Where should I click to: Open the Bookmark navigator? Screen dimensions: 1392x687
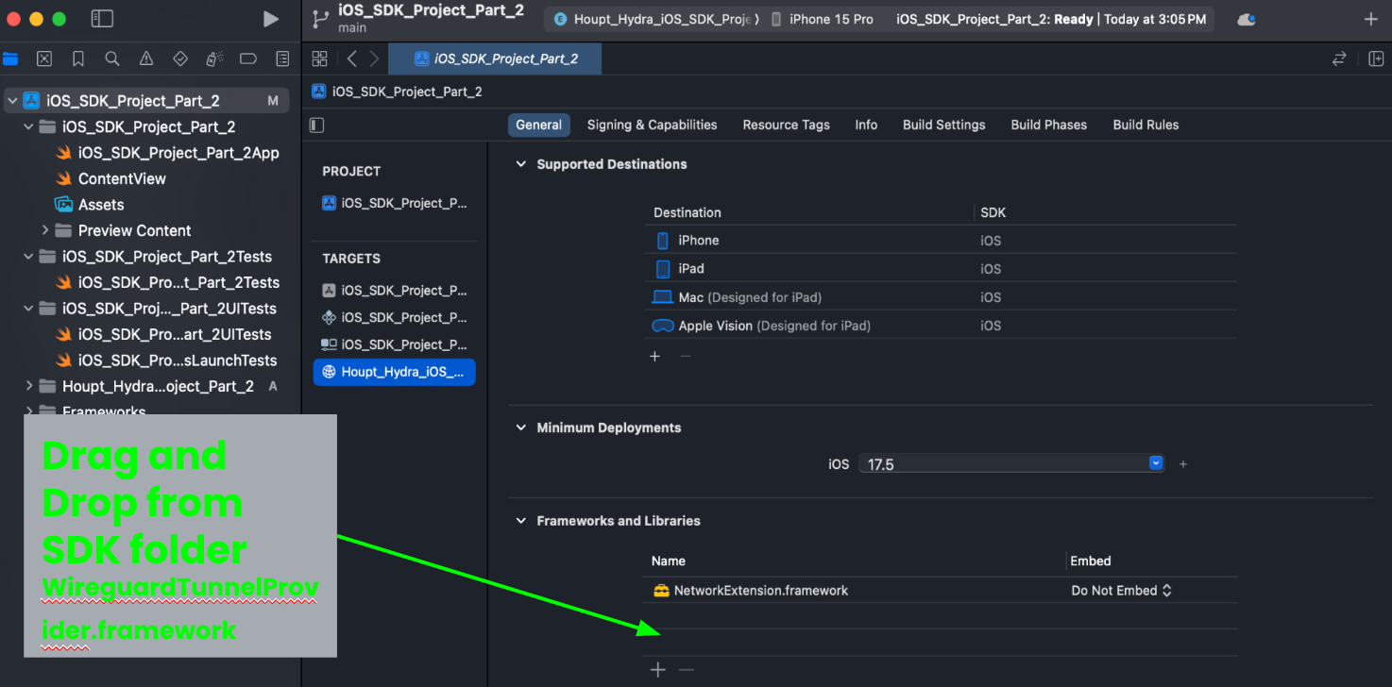point(78,59)
